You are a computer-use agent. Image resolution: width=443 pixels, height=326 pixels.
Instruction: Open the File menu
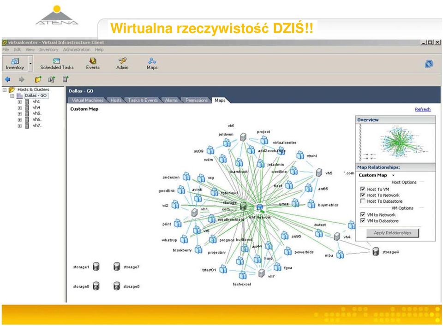(6, 50)
